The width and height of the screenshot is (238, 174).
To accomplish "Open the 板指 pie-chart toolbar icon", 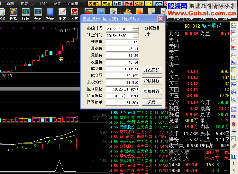I will tap(14, 12).
